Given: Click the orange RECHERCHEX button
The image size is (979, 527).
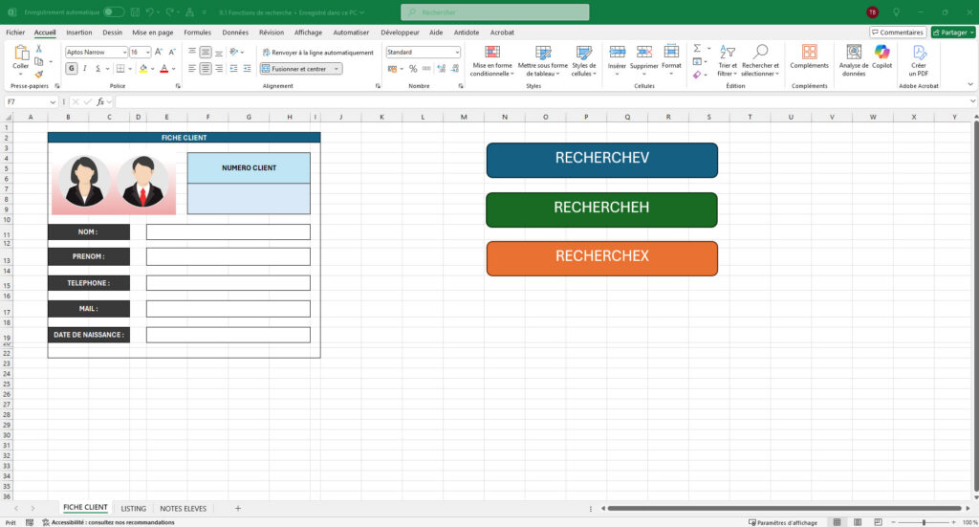Looking at the screenshot, I should click(601, 258).
